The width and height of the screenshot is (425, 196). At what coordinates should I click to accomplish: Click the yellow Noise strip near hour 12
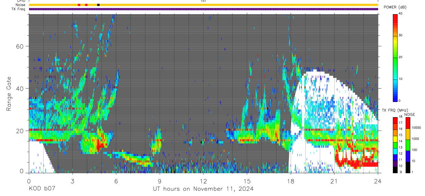coord(203,5)
